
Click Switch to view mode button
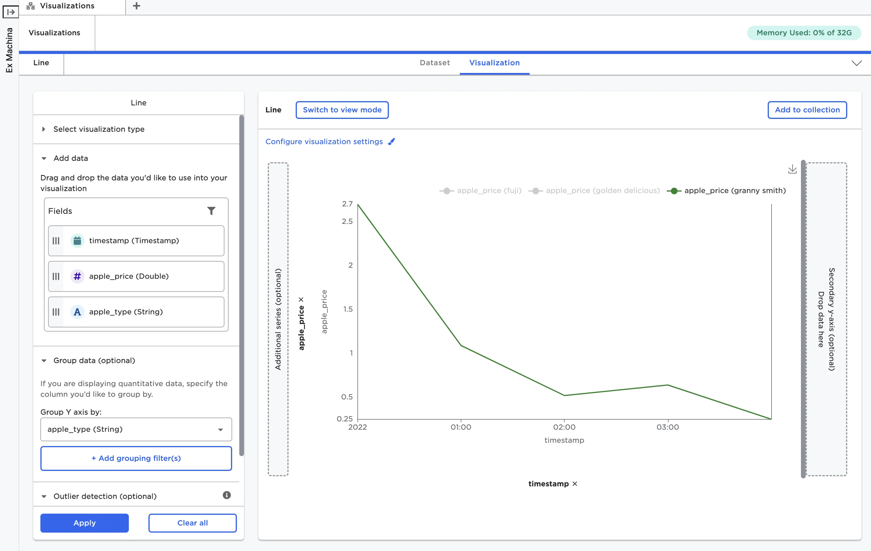click(x=342, y=110)
